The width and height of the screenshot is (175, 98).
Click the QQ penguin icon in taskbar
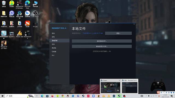(68, 96)
